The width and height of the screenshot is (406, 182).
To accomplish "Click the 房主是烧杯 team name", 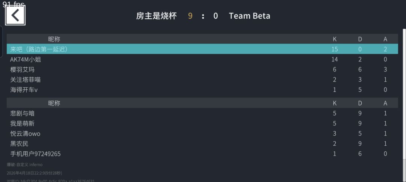I will coord(156,16).
